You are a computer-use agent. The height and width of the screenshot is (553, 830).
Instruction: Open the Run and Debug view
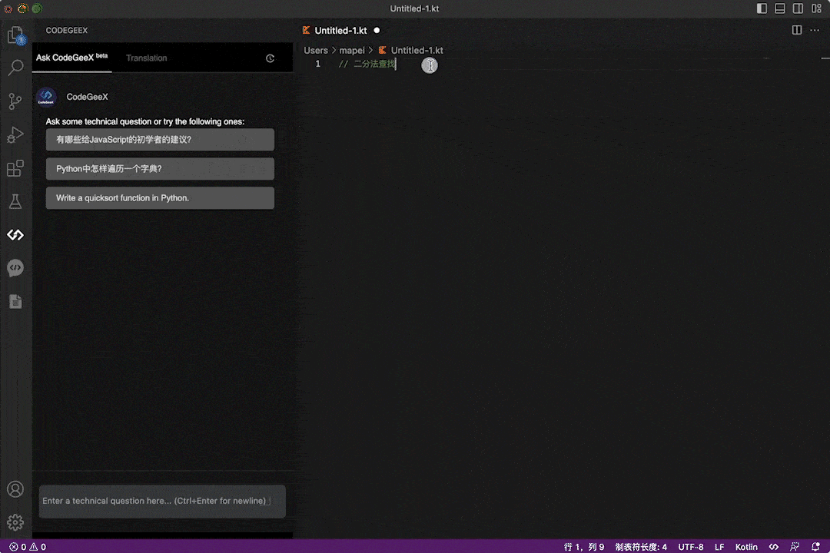15,134
